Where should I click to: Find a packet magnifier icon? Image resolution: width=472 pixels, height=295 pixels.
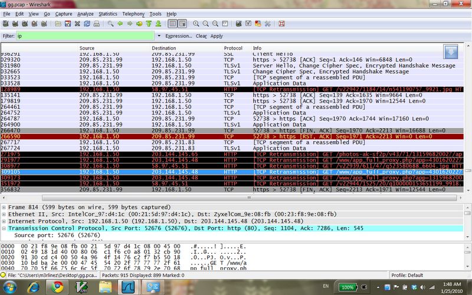[110, 24]
